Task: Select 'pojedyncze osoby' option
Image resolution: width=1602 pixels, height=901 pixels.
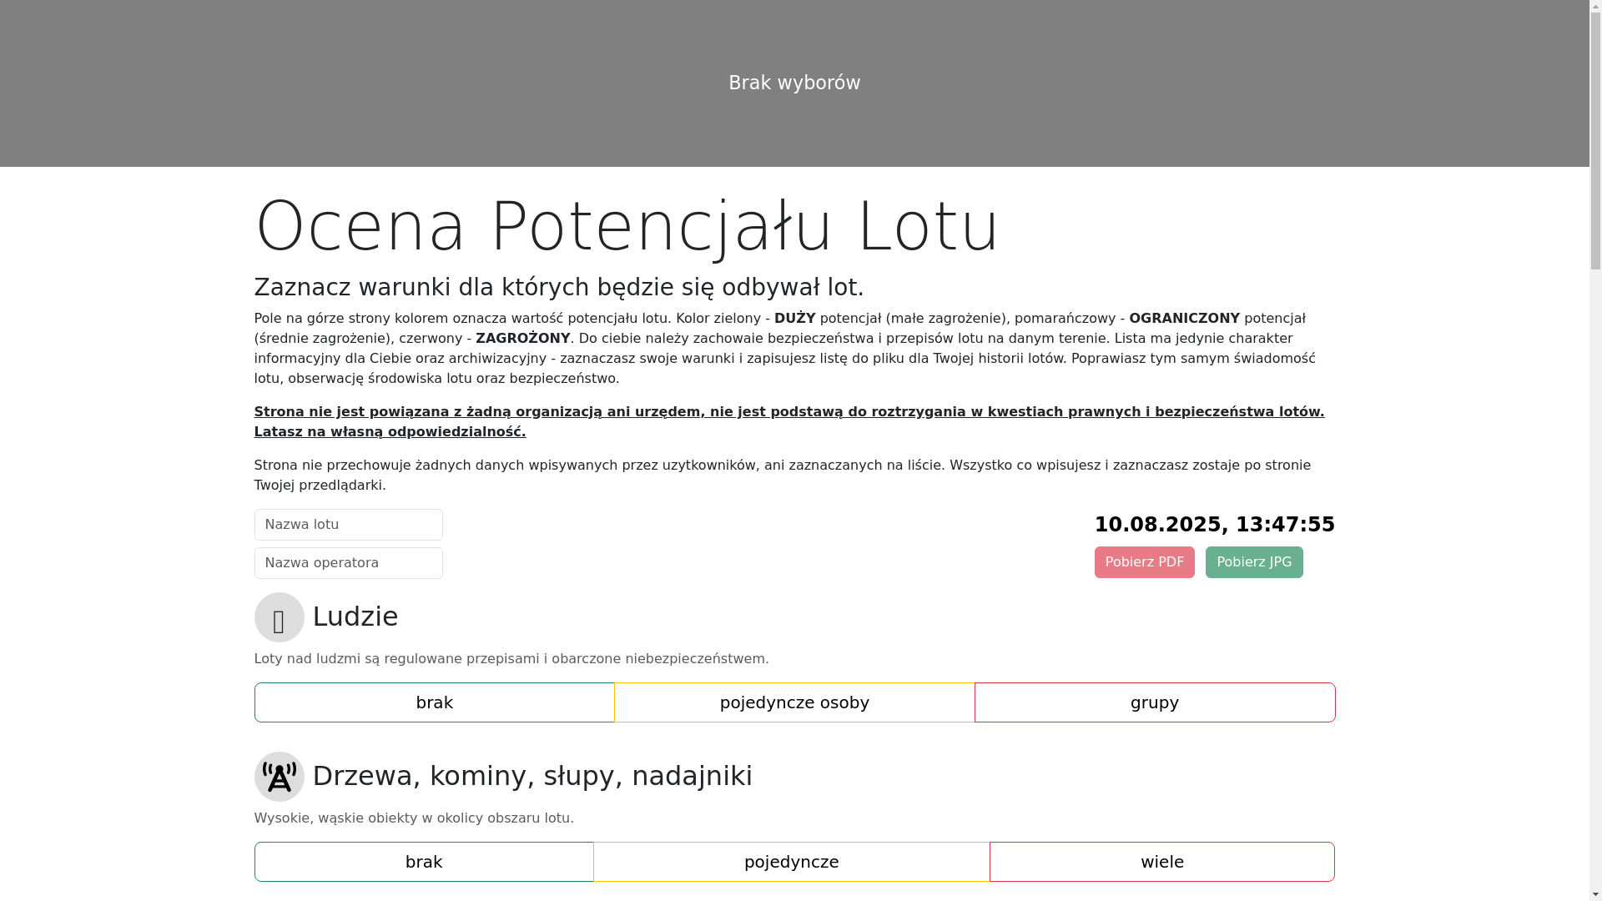Action: click(x=794, y=702)
